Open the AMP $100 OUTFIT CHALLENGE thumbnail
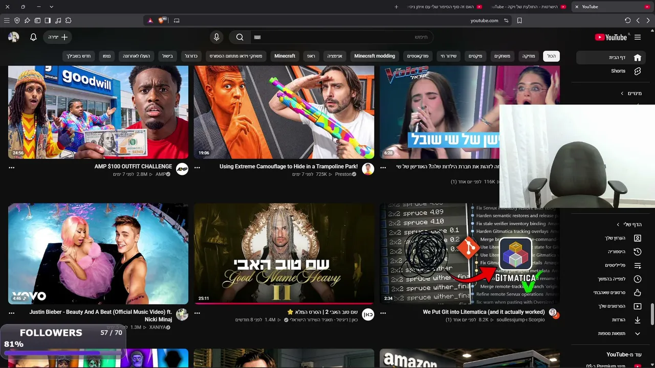This screenshot has width=655, height=368. point(98,112)
